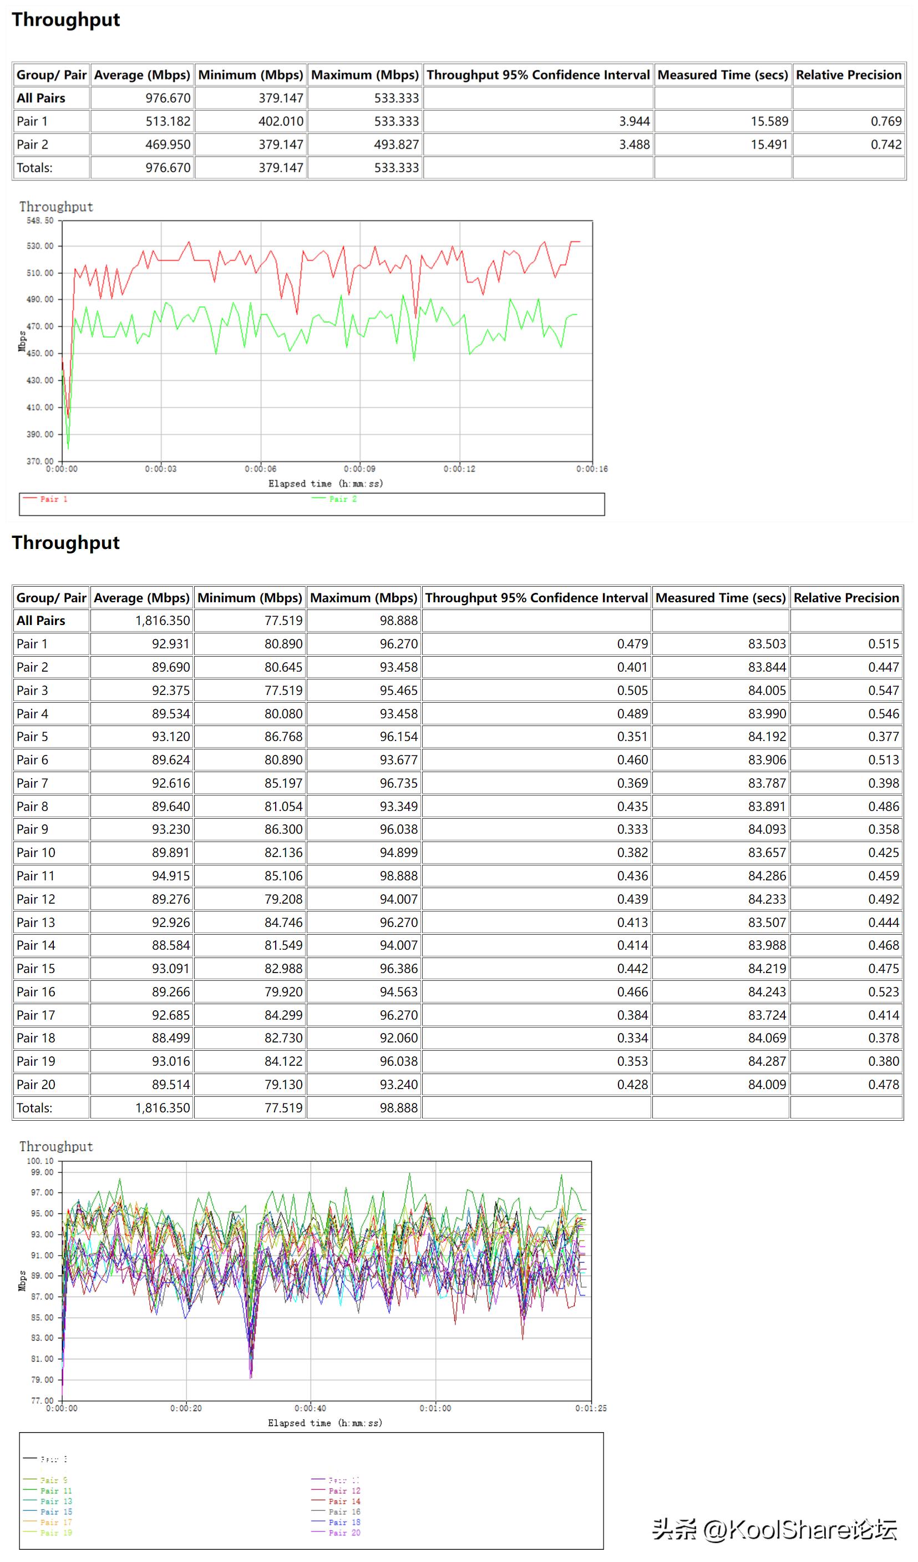Viewport: 918px width, 1562px height.
Task: Select the "All Pairs" row label in the first table
Action: 41,98
